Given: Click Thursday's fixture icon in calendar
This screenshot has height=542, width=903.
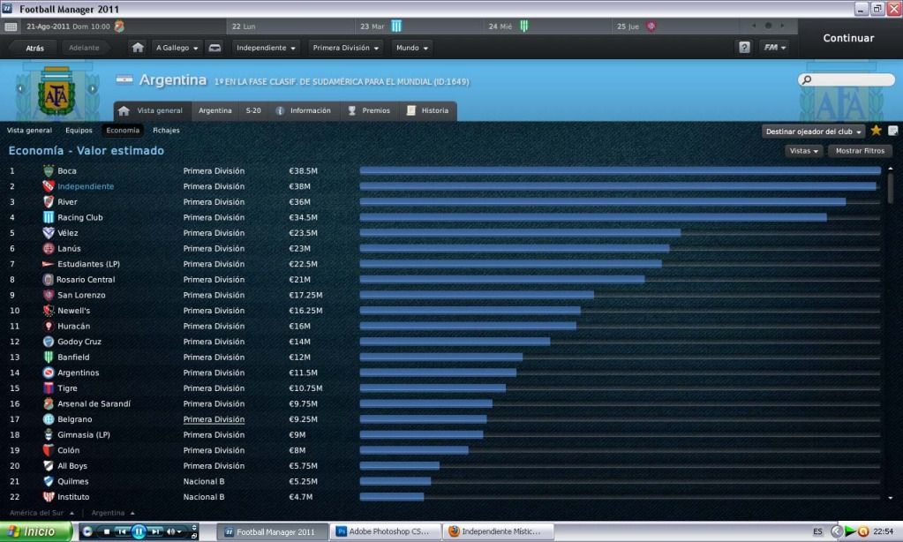Looking at the screenshot, I should (x=651, y=26).
